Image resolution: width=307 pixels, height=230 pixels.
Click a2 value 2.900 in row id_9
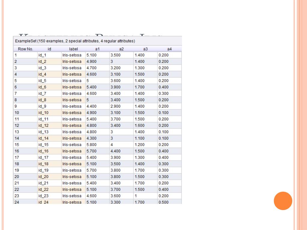tap(121, 106)
